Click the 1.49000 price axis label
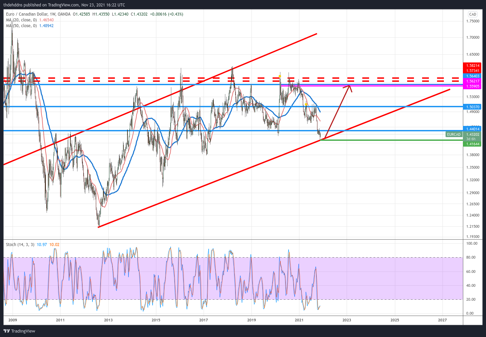Image resolution: width=486 pixels, height=337 pixels. pyautogui.click(x=473, y=112)
